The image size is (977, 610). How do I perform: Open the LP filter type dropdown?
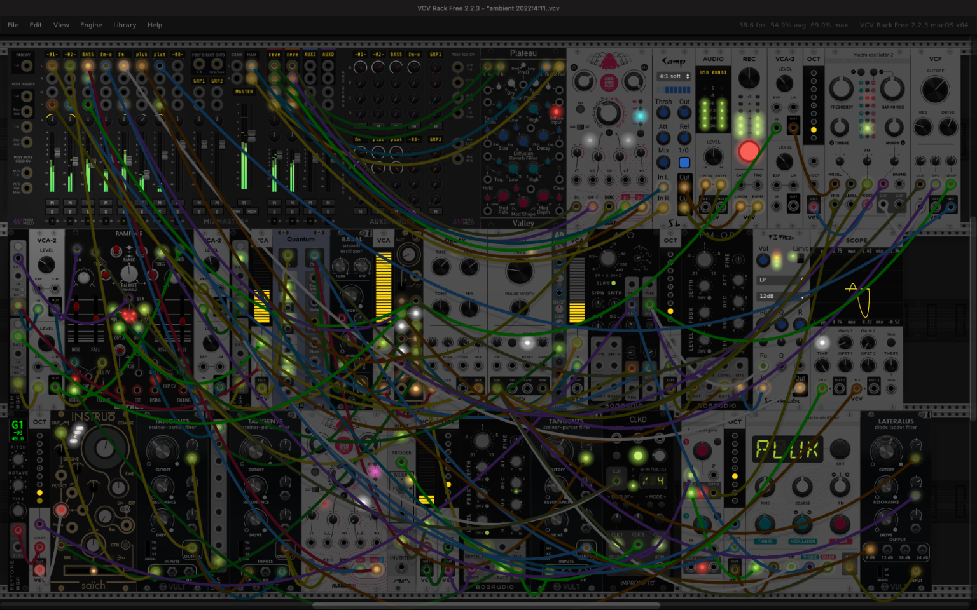click(x=781, y=280)
